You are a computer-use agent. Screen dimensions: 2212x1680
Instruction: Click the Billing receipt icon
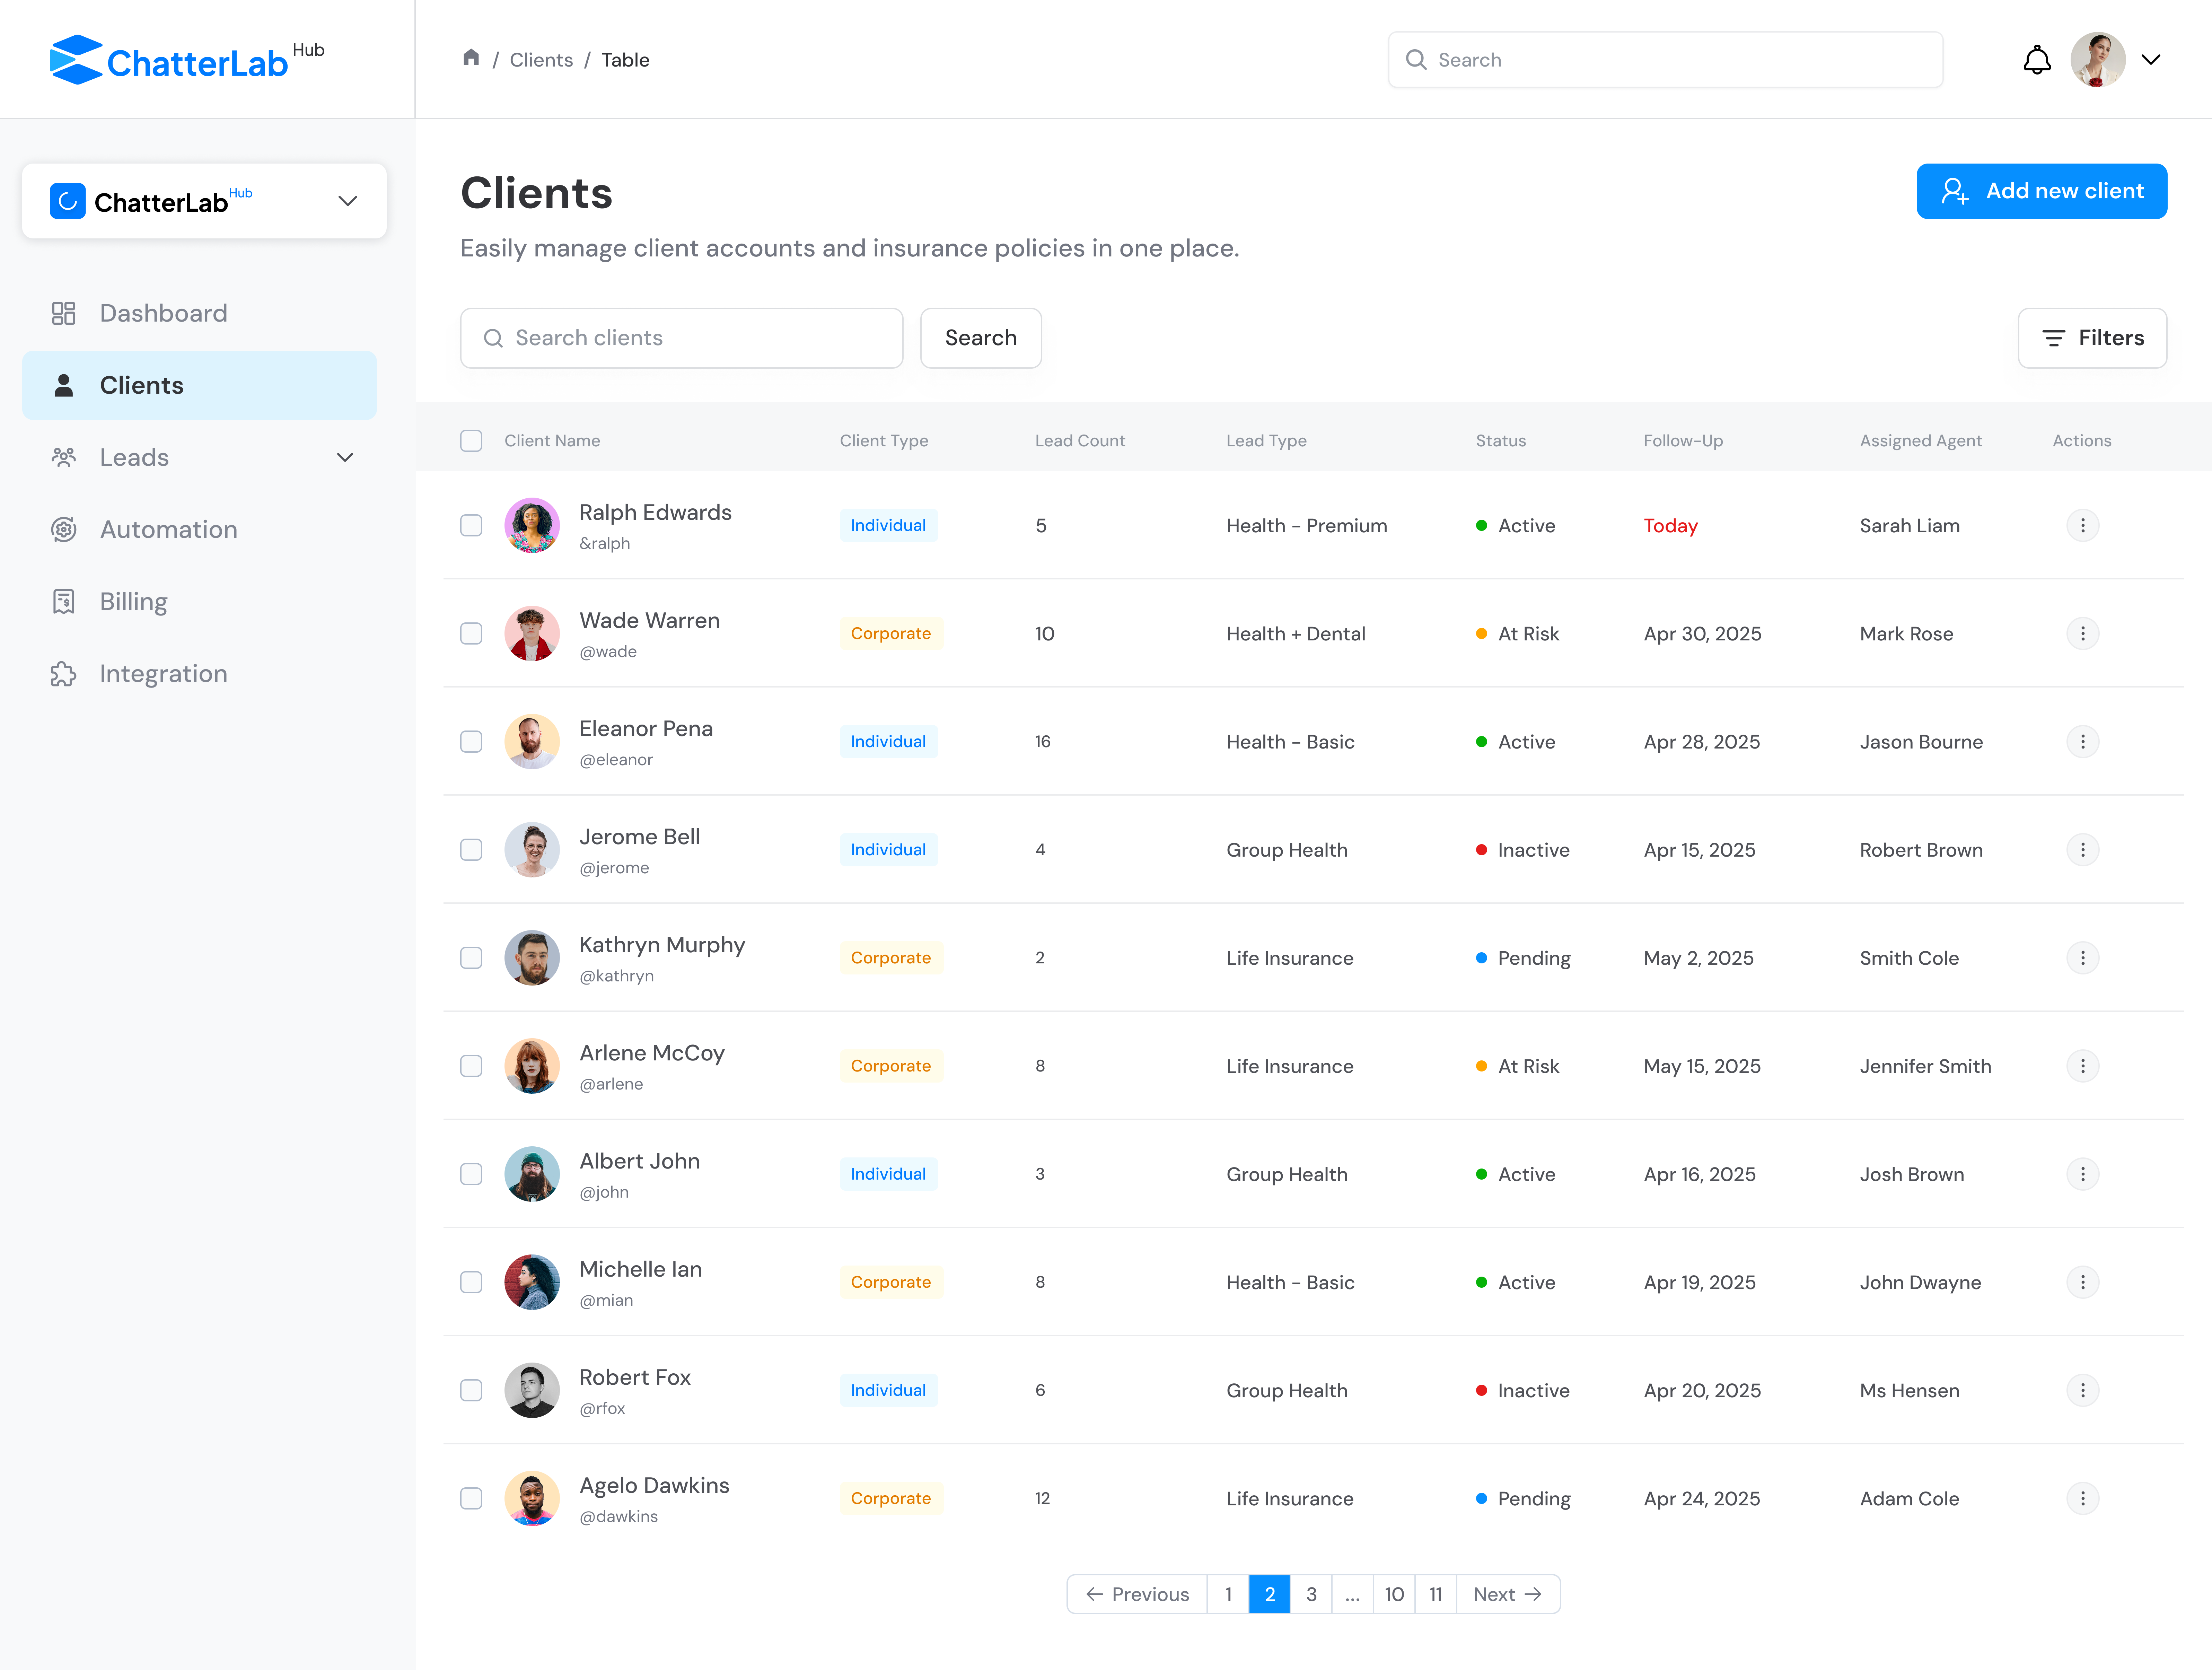64,601
